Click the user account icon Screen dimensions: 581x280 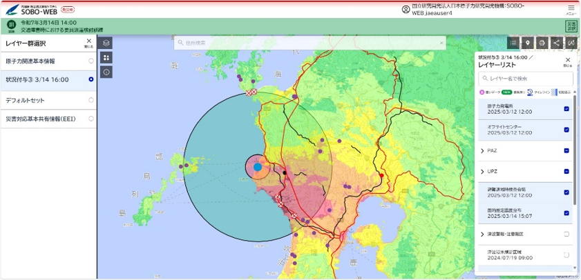406,9
